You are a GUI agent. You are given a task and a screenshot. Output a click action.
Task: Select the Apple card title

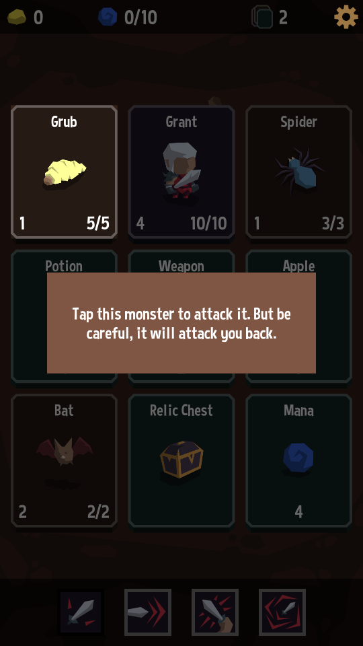[298, 266]
